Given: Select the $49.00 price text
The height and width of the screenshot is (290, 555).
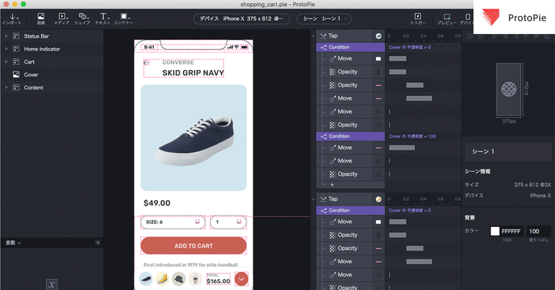Looking at the screenshot, I should click(157, 203).
